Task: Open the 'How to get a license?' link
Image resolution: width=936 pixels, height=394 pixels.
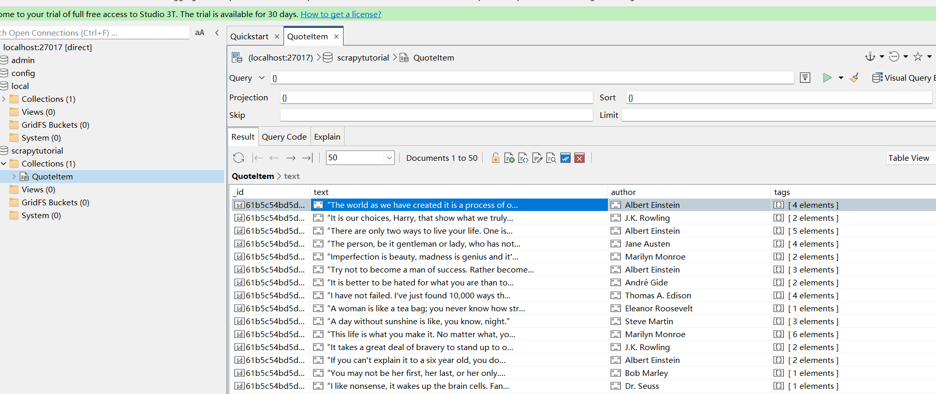Action: point(341,14)
